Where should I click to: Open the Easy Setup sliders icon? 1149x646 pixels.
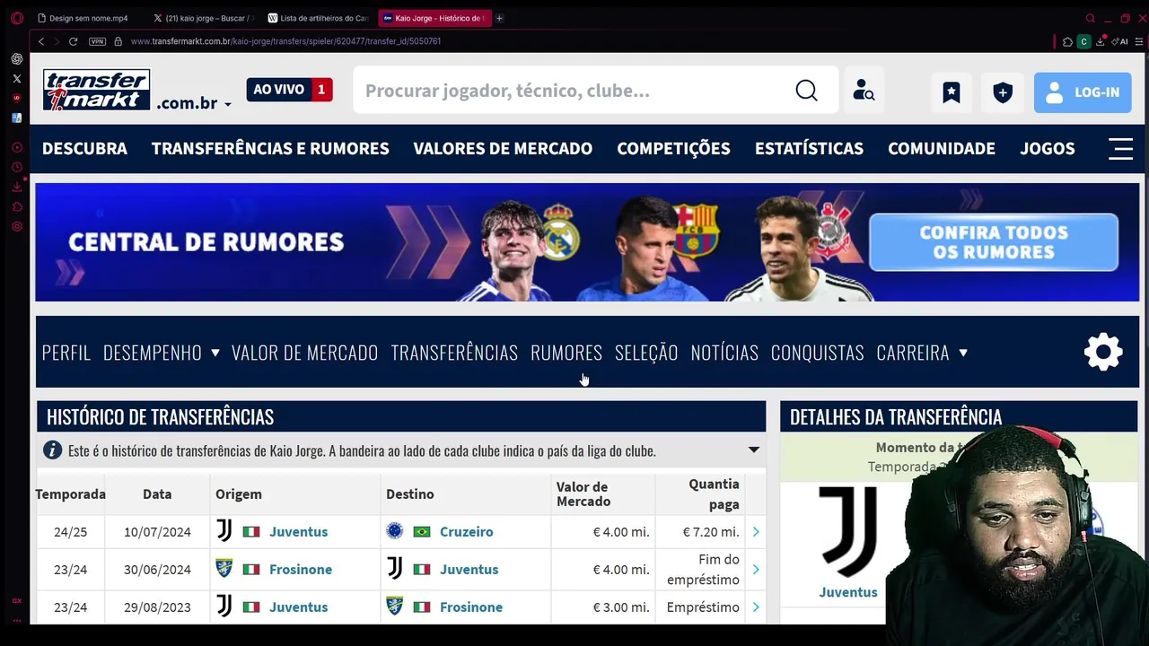(x=1139, y=41)
